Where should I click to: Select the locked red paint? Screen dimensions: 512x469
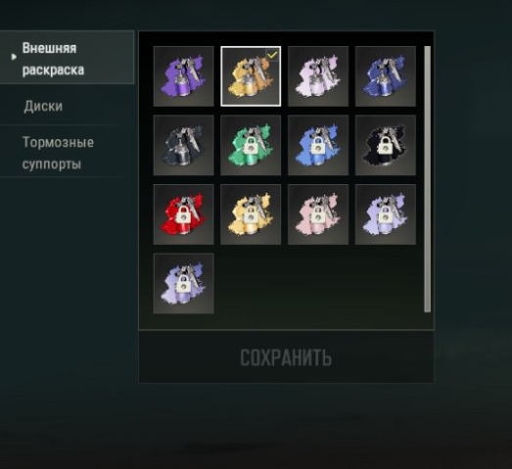pyautogui.click(x=183, y=214)
